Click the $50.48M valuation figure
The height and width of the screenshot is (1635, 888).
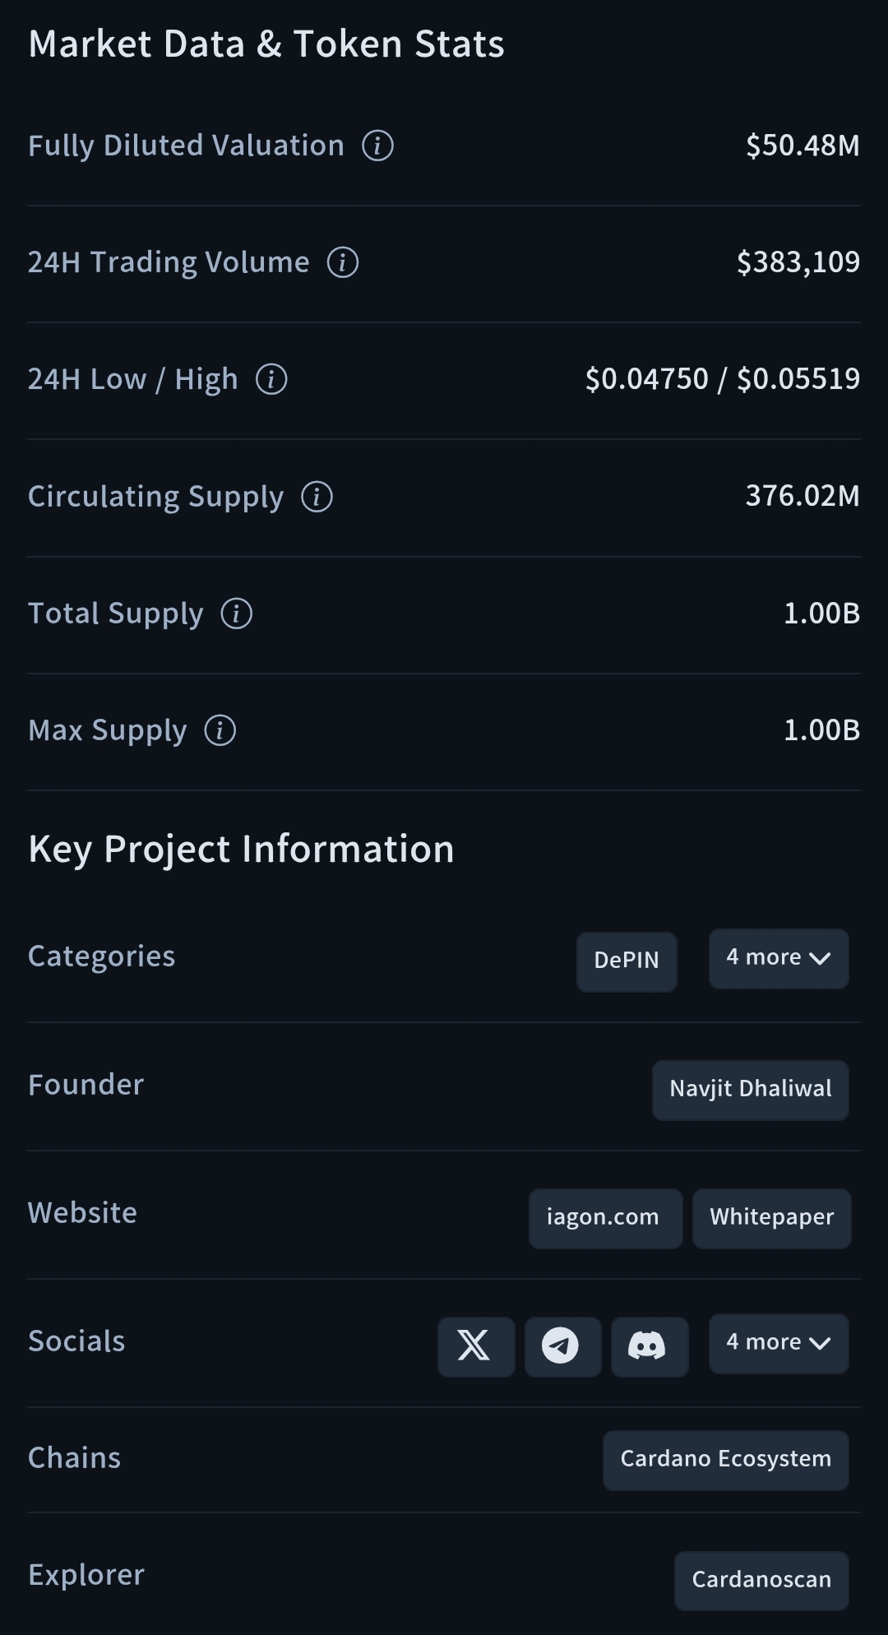802,146
